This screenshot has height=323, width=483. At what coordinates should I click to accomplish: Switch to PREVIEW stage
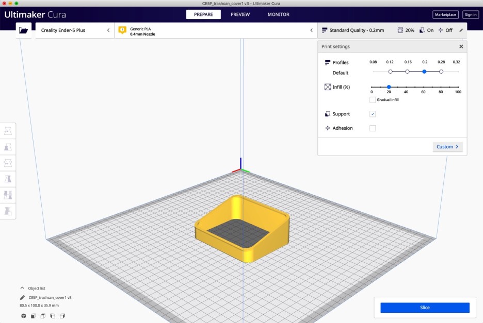click(240, 14)
